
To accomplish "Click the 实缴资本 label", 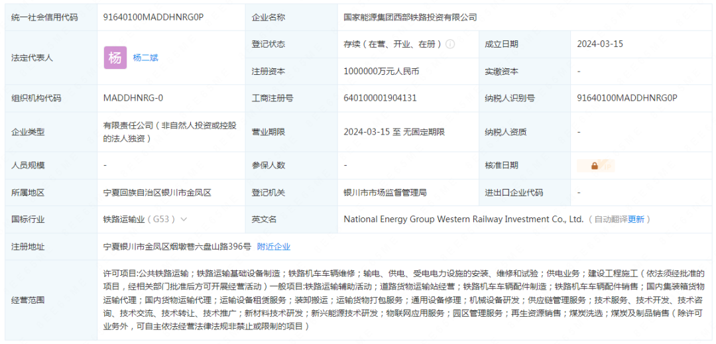I will (501, 72).
